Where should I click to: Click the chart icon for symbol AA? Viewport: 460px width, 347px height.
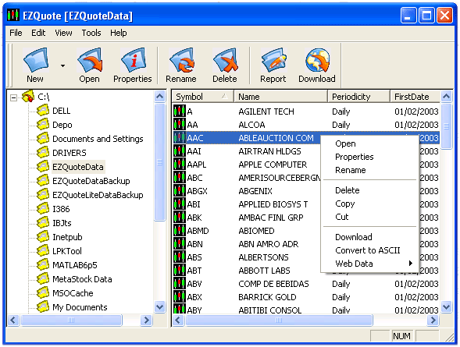[180, 125]
